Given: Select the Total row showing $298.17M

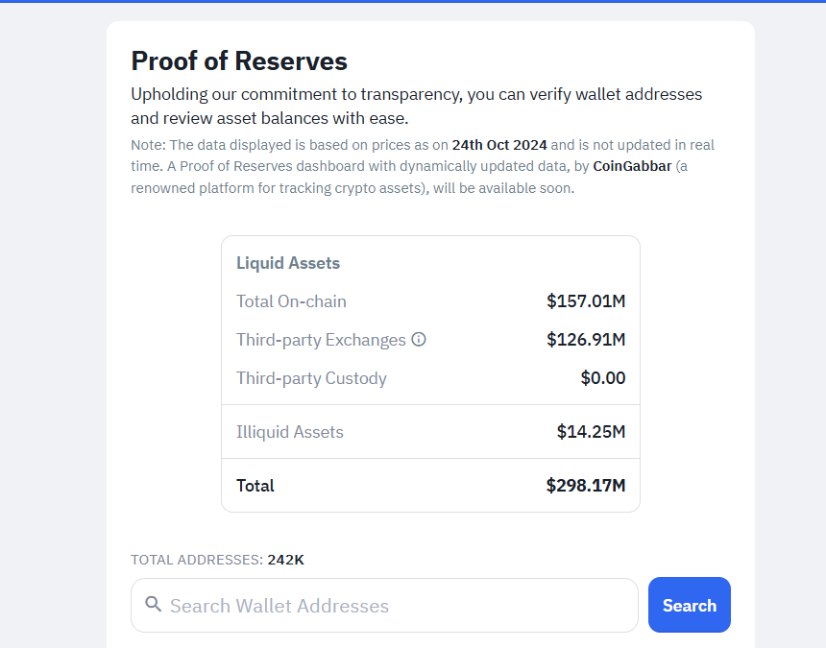Looking at the screenshot, I should pos(586,486).
